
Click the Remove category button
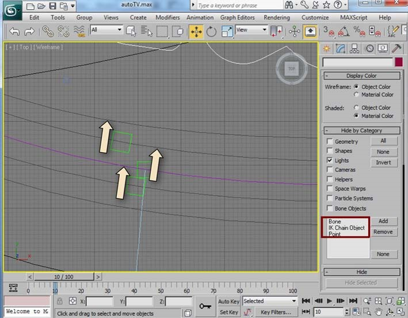click(x=384, y=232)
